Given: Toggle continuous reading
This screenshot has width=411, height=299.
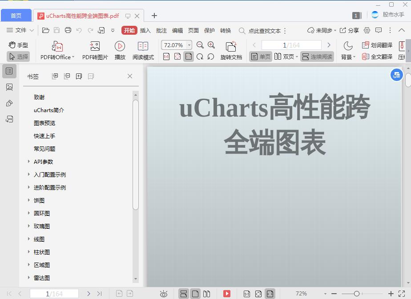Looking at the screenshot, I should tap(317, 57).
